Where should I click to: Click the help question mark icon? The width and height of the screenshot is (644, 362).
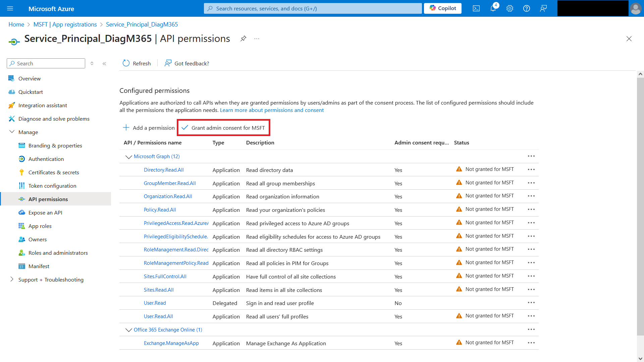click(x=527, y=8)
